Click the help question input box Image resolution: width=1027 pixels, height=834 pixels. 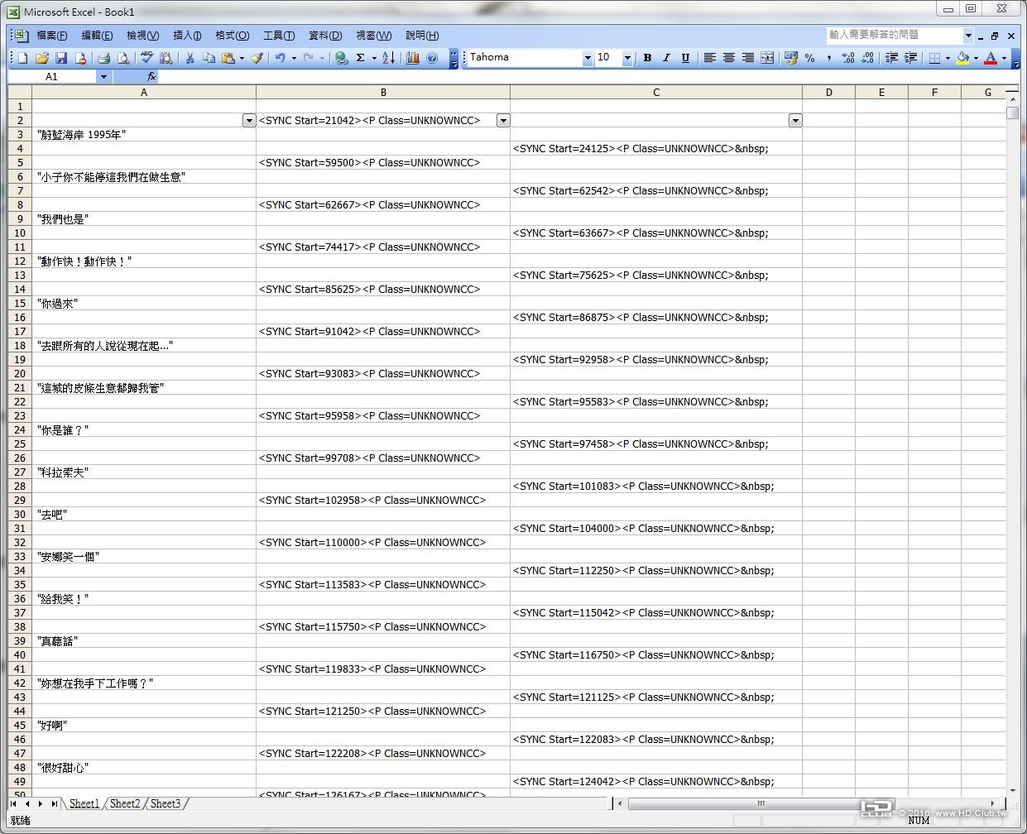pyautogui.click(x=894, y=35)
